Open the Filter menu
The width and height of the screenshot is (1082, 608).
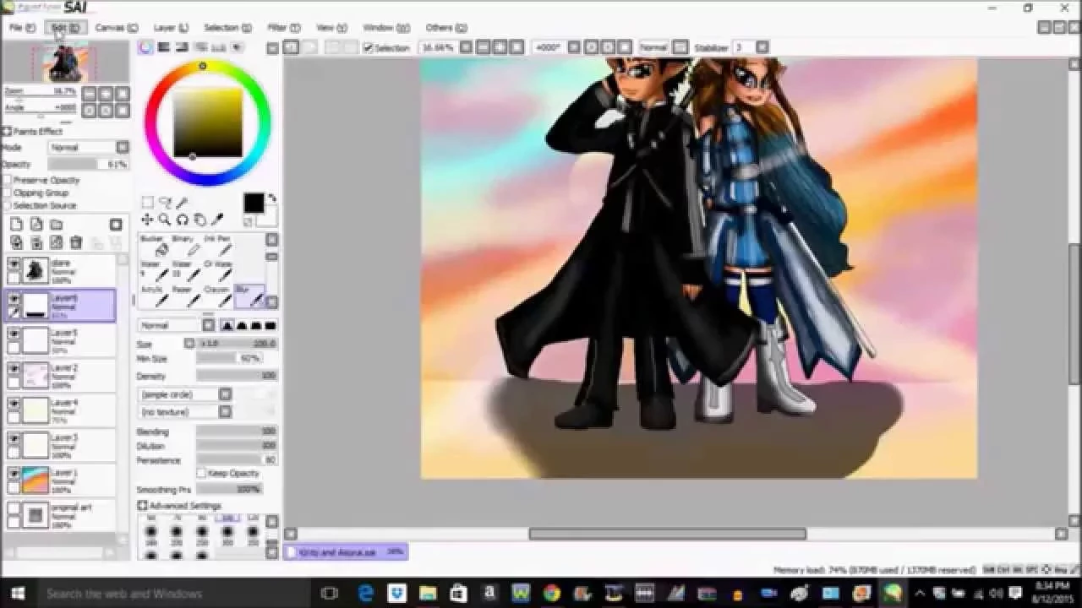(283, 28)
